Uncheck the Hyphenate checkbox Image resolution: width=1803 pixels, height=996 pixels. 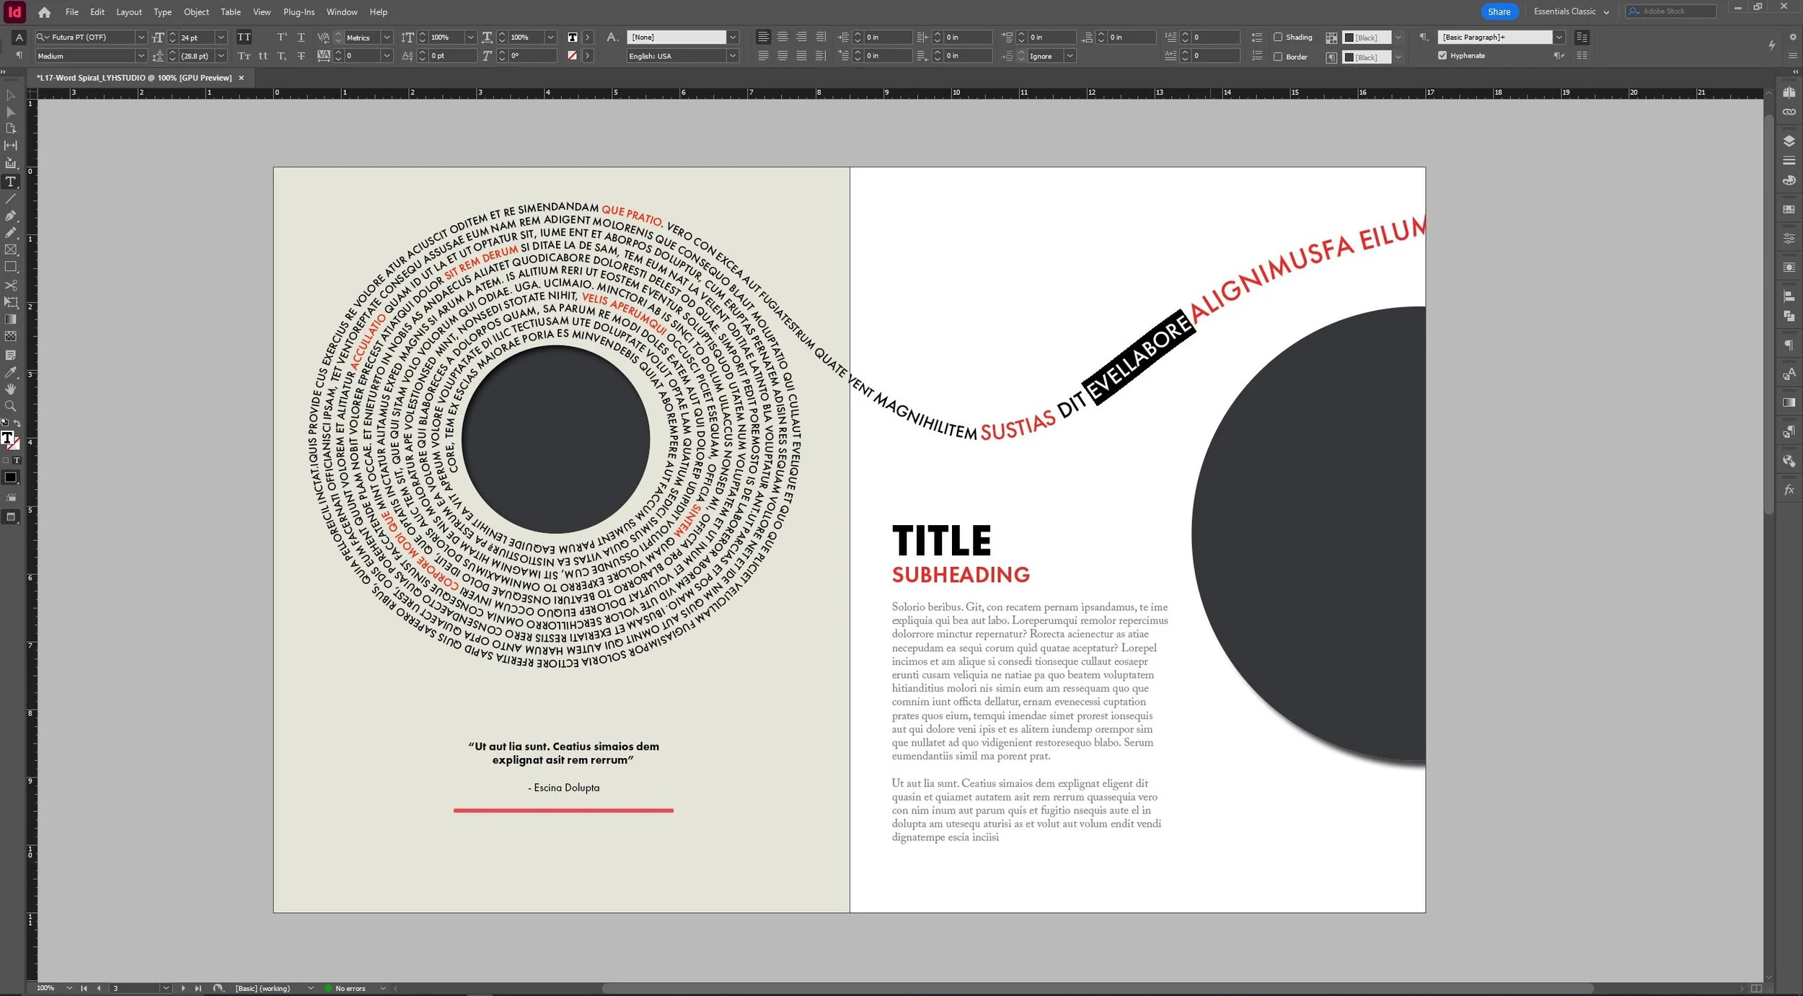pos(1442,56)
